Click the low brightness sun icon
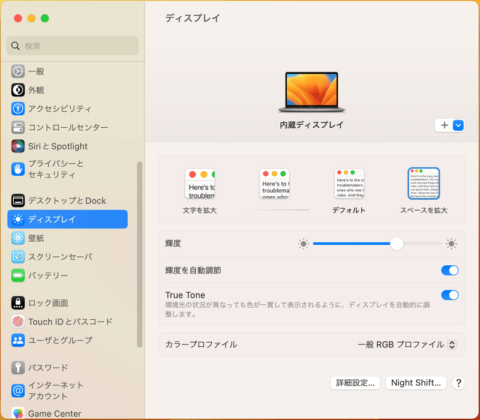The width and height of the screenshot is (480, 420). tap(304, 244)
